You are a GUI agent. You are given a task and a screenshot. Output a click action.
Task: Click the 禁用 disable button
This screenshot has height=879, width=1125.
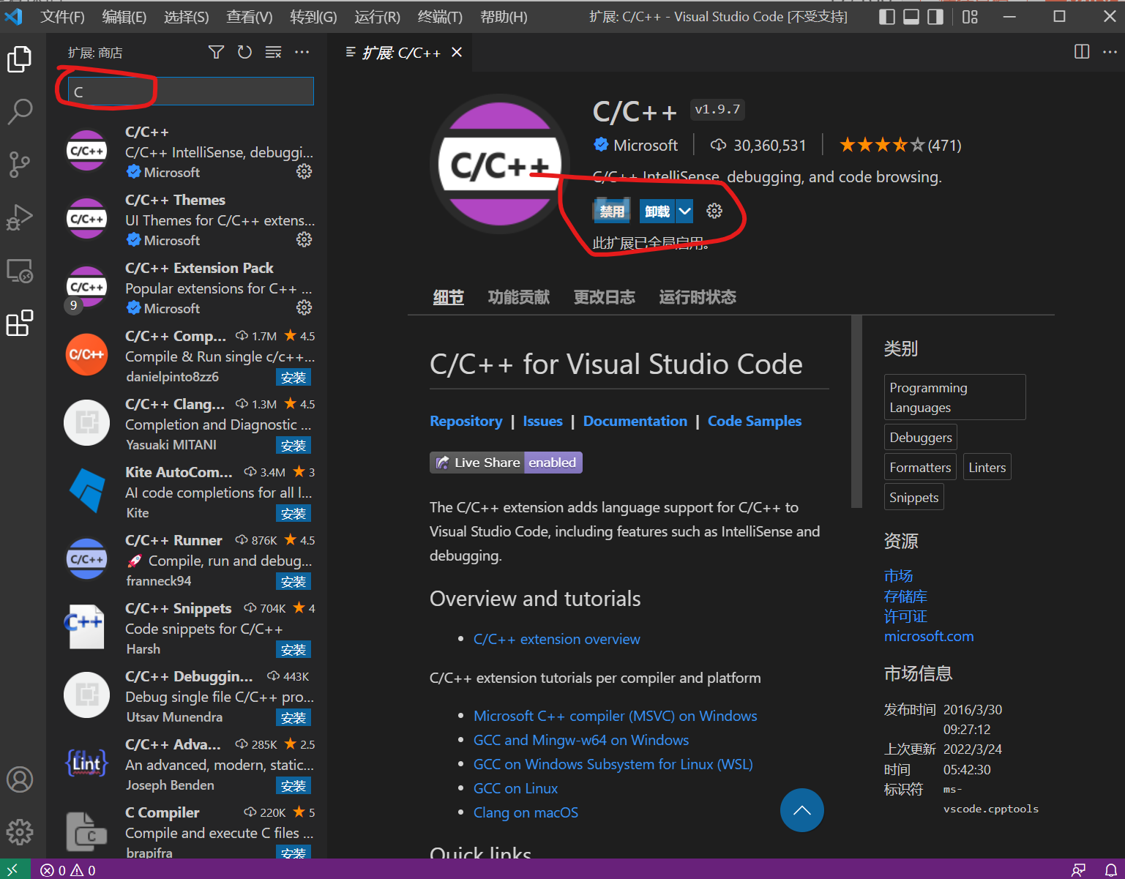613,212
